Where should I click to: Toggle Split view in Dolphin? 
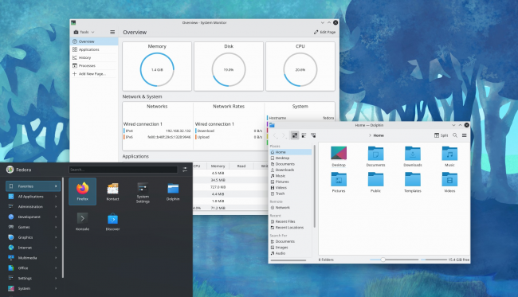pos(441,135)
